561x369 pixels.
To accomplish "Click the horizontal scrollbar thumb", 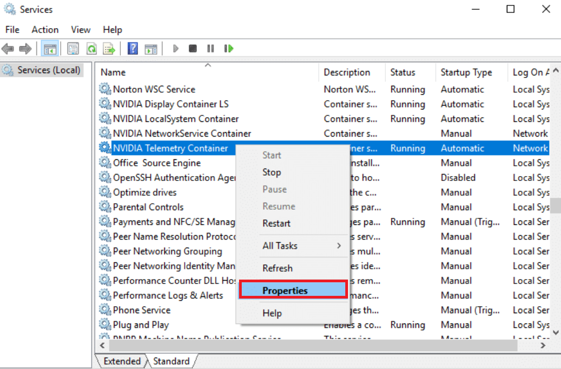I will coord(313,345).
